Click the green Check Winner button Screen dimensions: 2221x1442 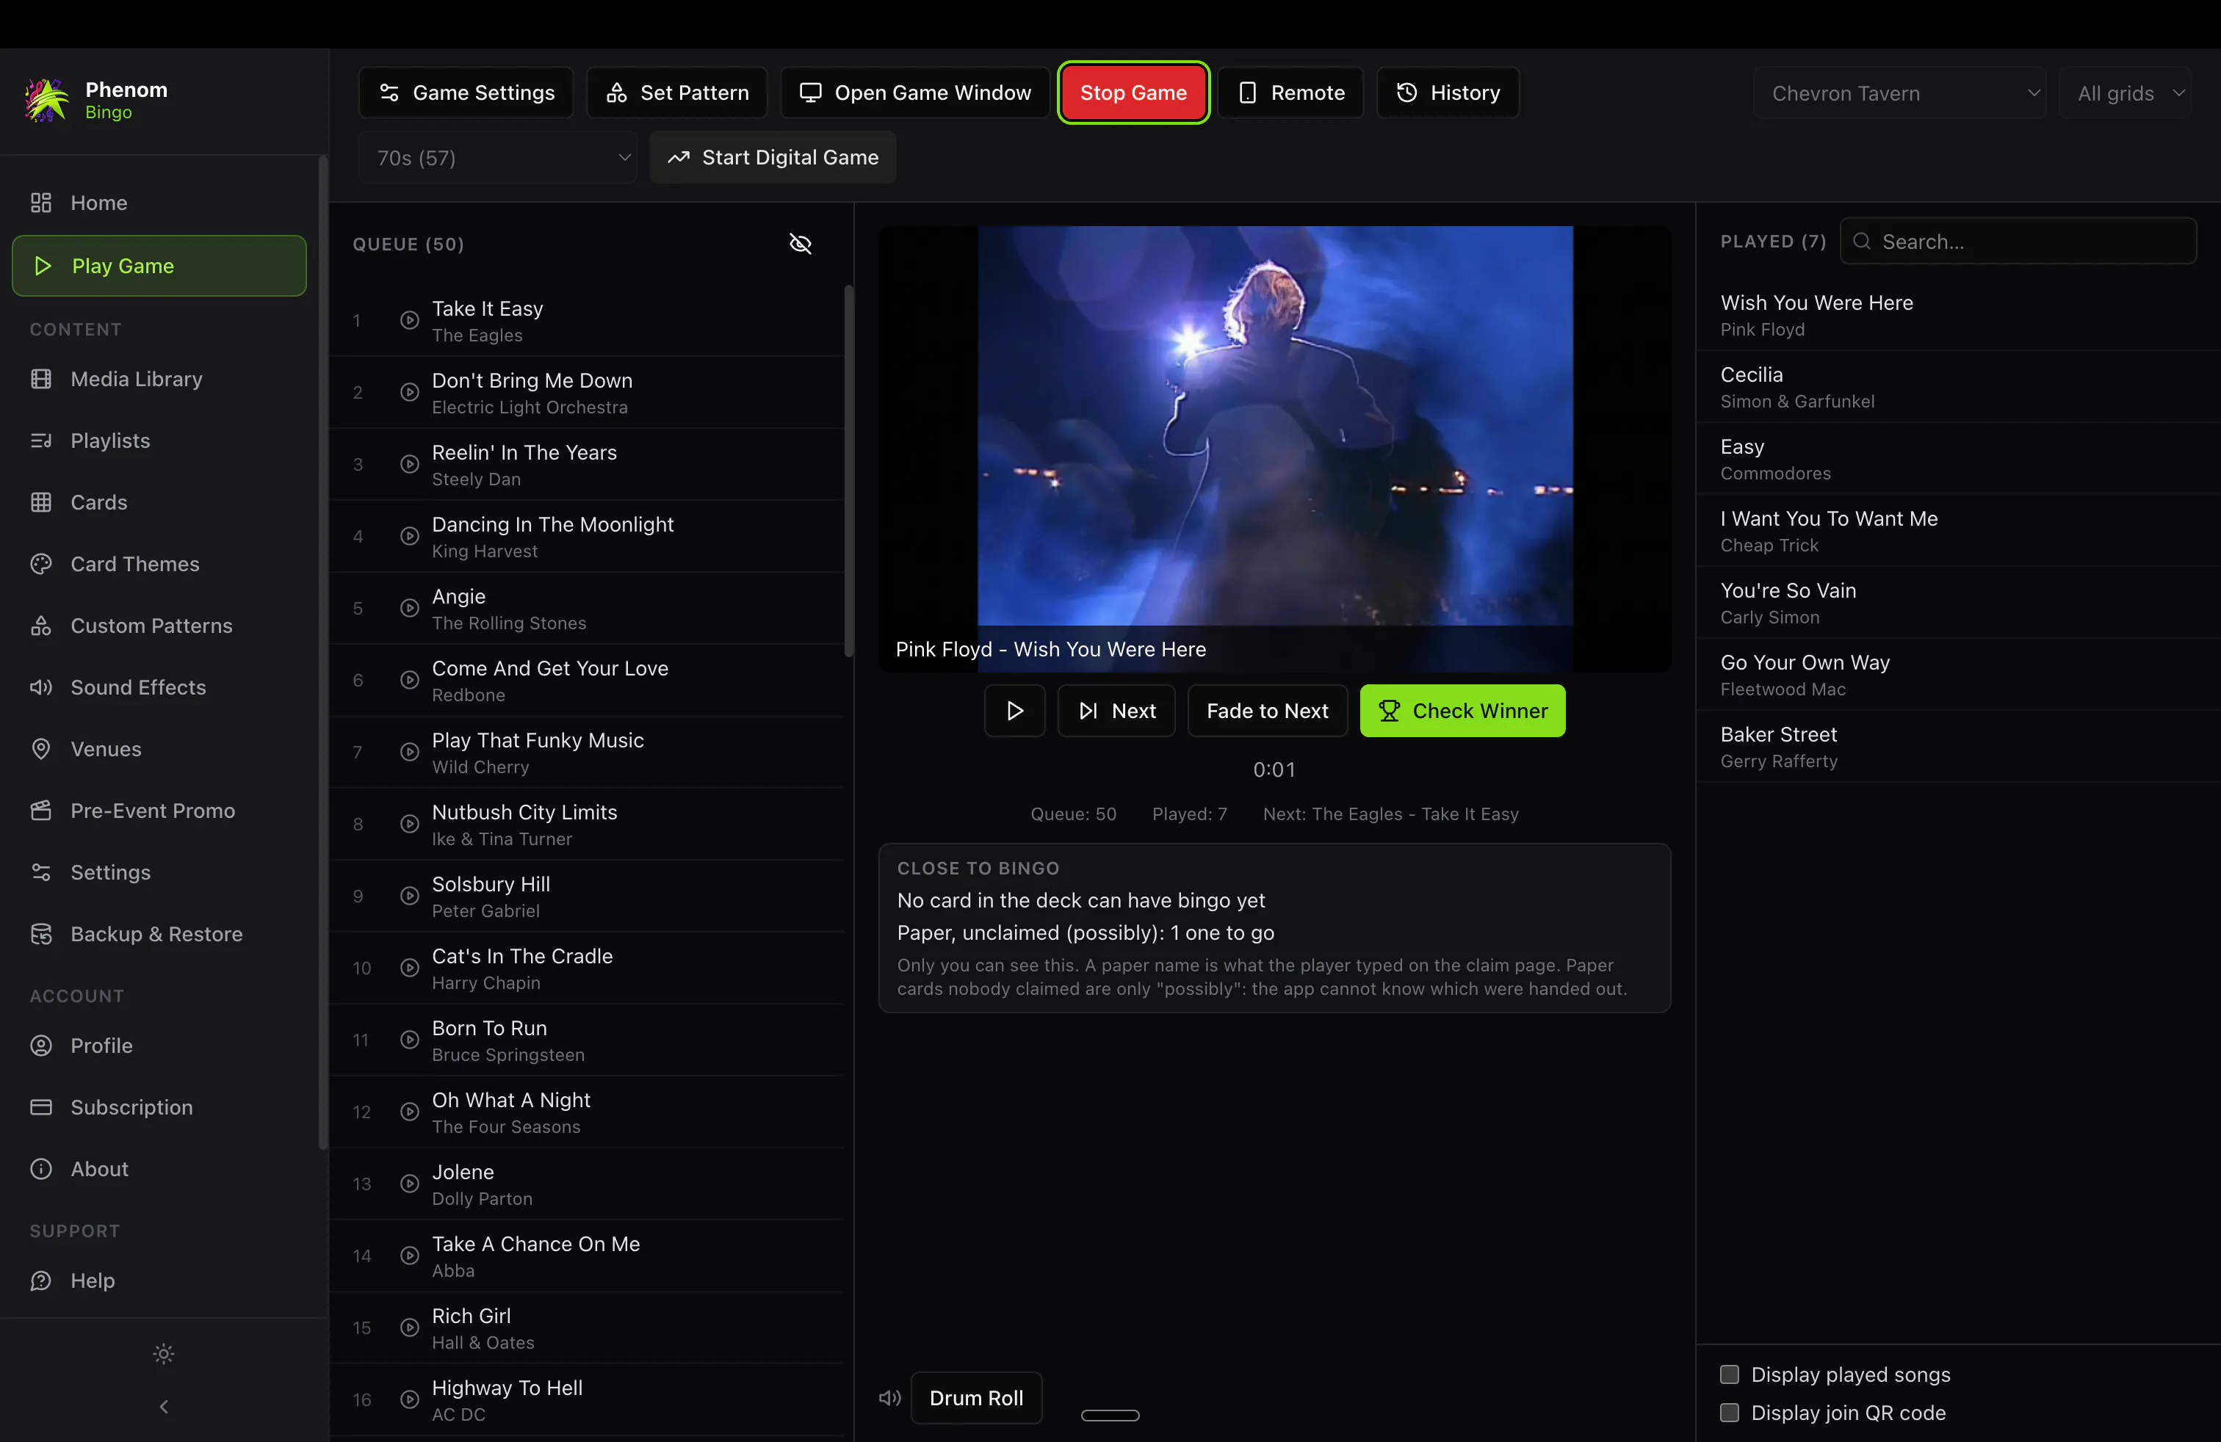coord(1462,711)
